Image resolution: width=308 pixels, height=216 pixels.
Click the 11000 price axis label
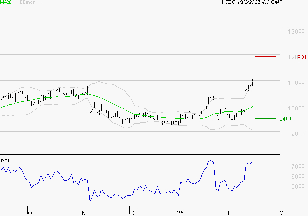coord(296,82)
